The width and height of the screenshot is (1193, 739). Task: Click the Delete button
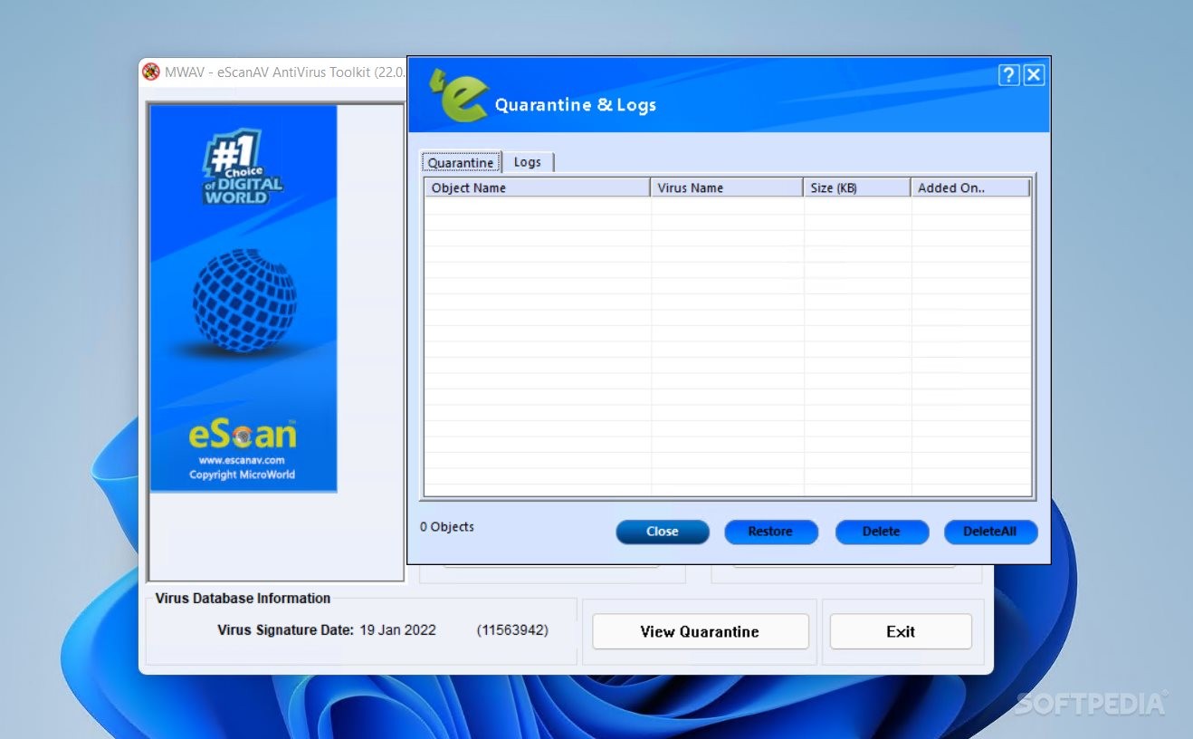pyautogui.click(x=882, y=532)
